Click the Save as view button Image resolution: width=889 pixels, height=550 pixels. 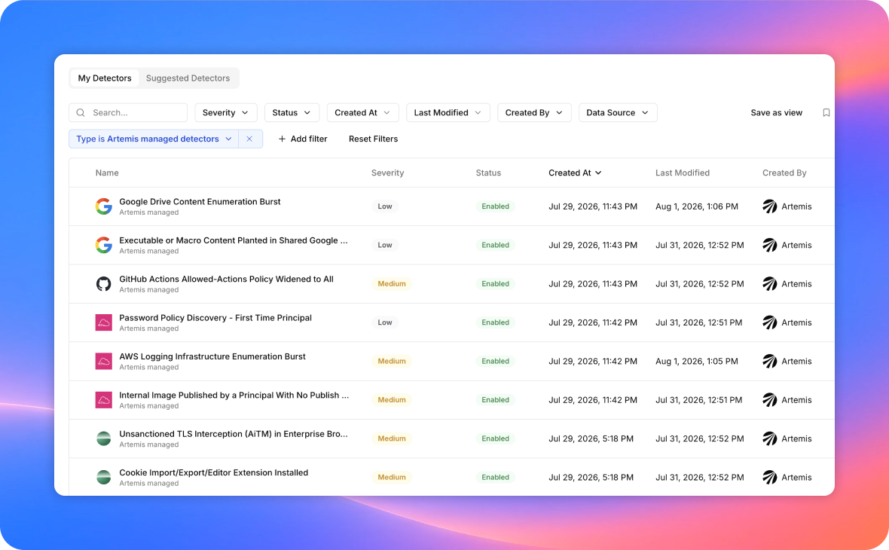click(x=776, y=113)
